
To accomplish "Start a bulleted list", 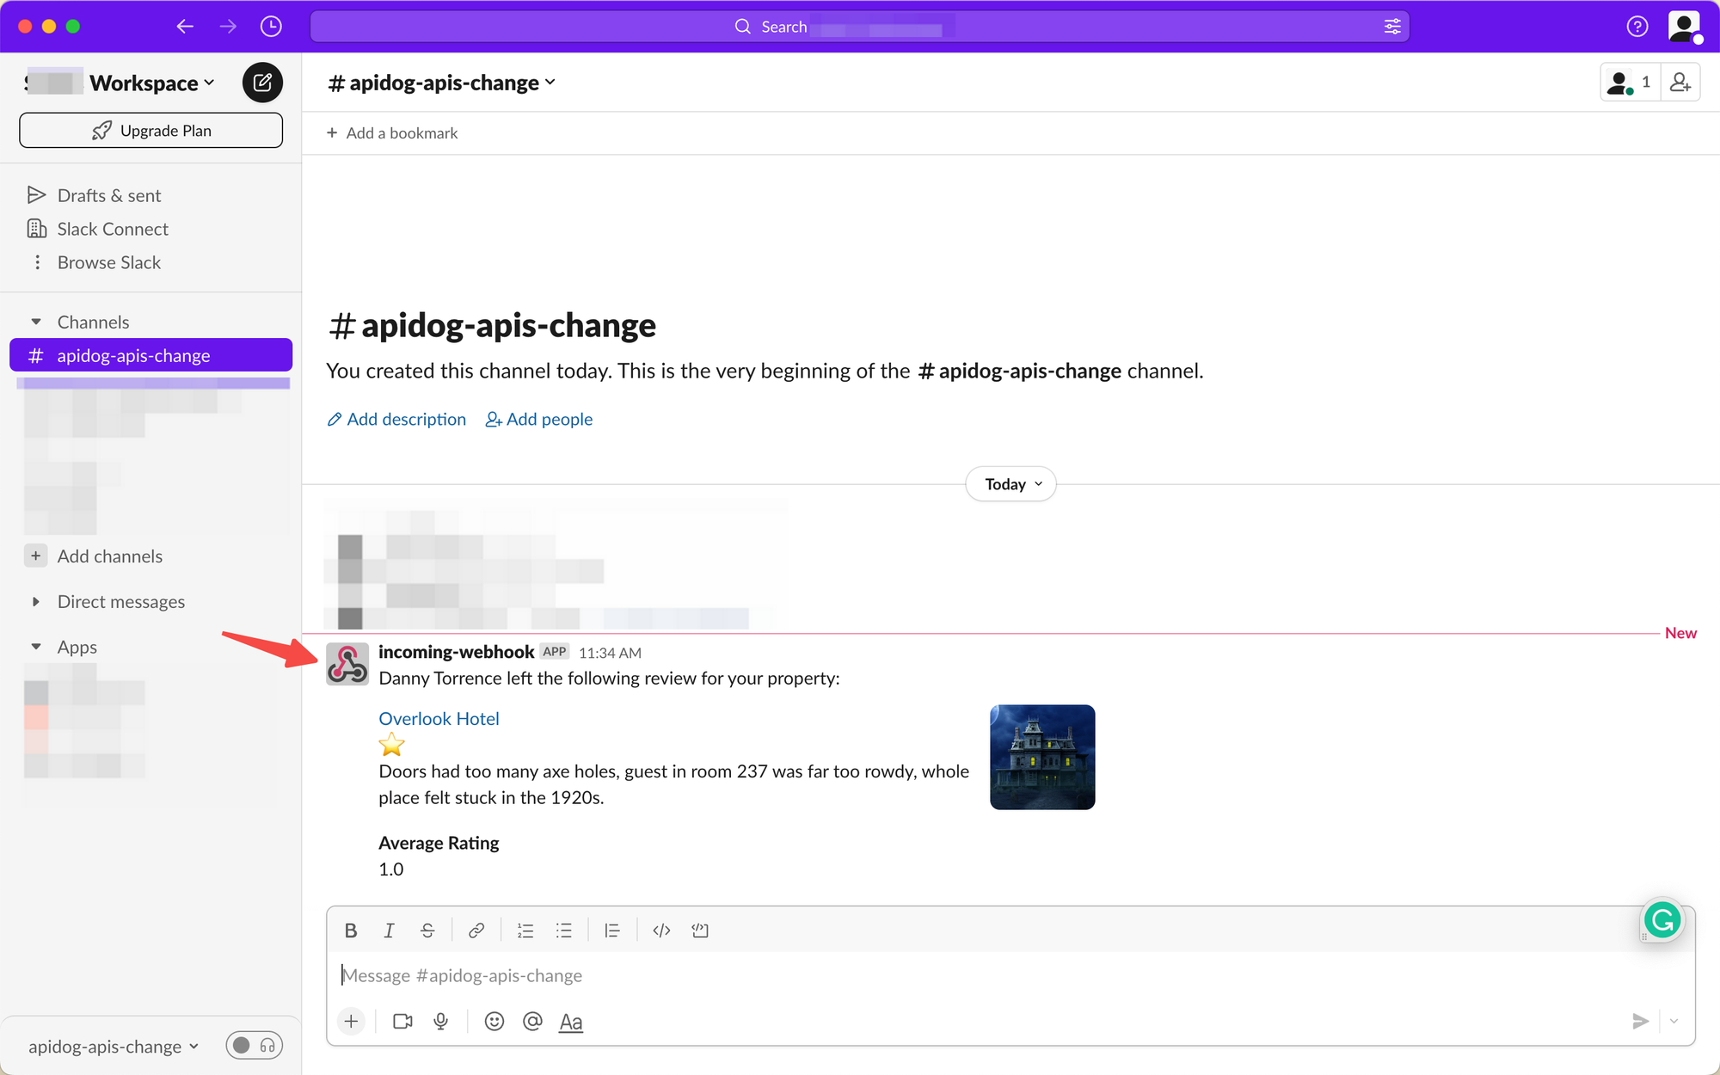I will [x=564, y=931].
